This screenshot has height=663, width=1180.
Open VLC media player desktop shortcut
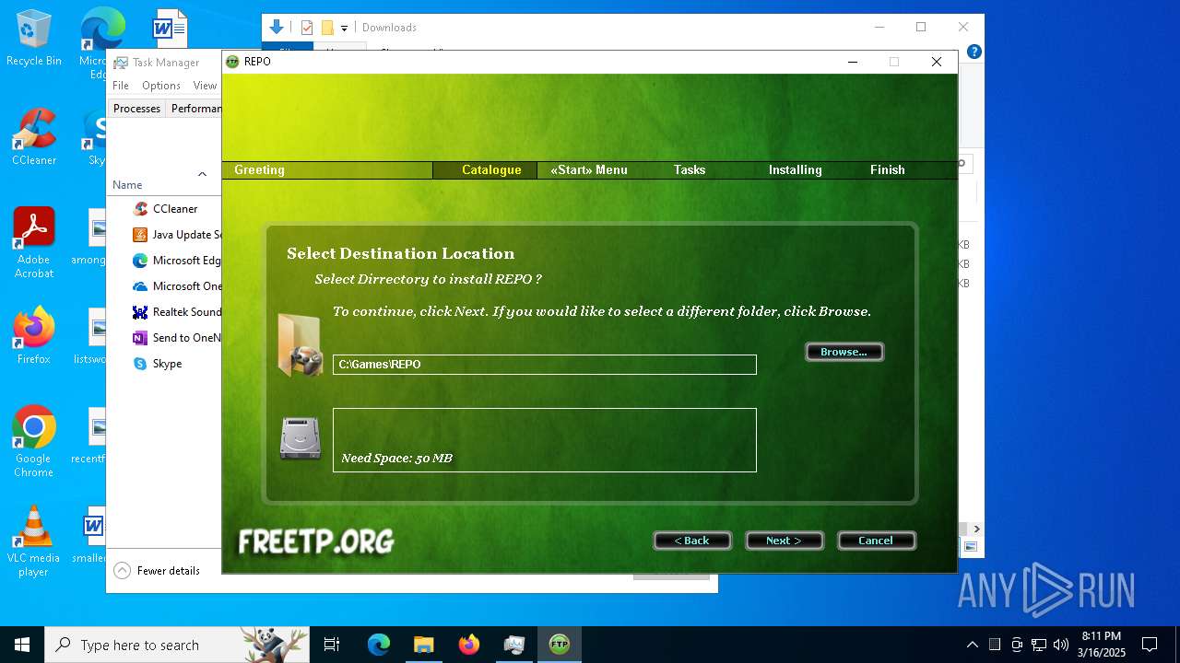(x=34, y=541)
